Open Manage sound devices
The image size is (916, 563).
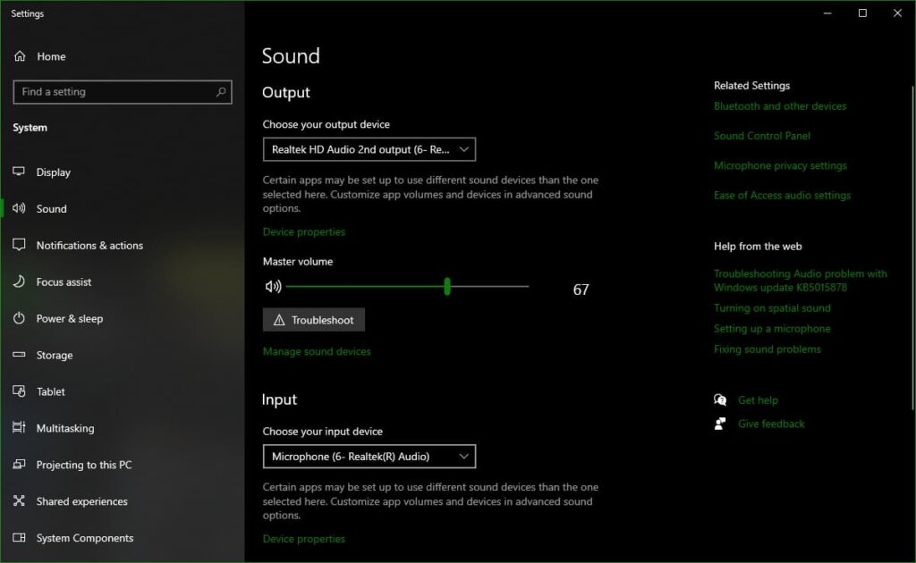pos(317,351)
